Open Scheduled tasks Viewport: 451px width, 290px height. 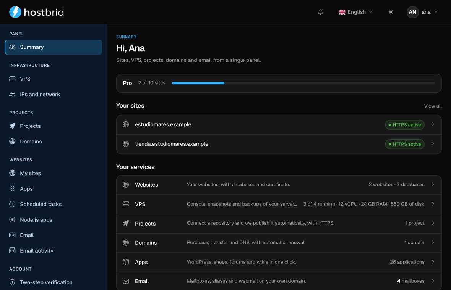click(54, 204)
